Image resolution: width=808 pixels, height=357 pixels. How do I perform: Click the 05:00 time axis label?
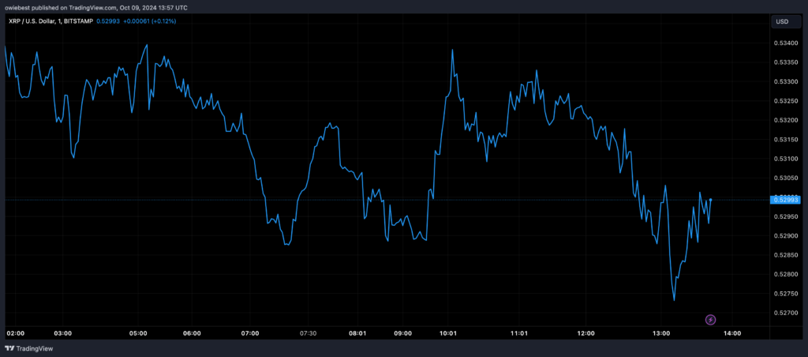[138, 333]
